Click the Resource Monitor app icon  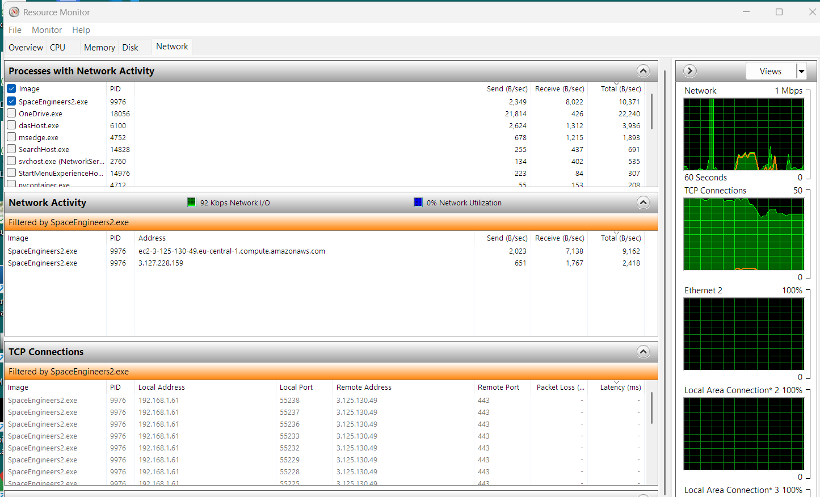tap(14, 12)
